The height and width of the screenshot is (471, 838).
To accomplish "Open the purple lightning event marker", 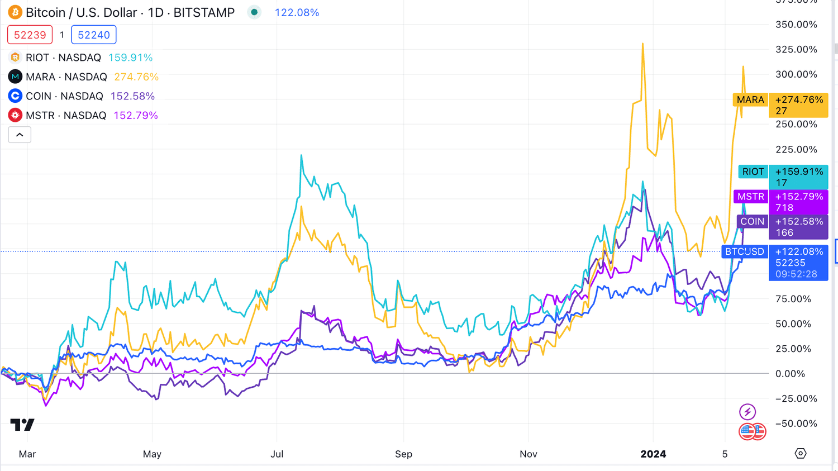I will pyautogui.click(x=747, y=411).
